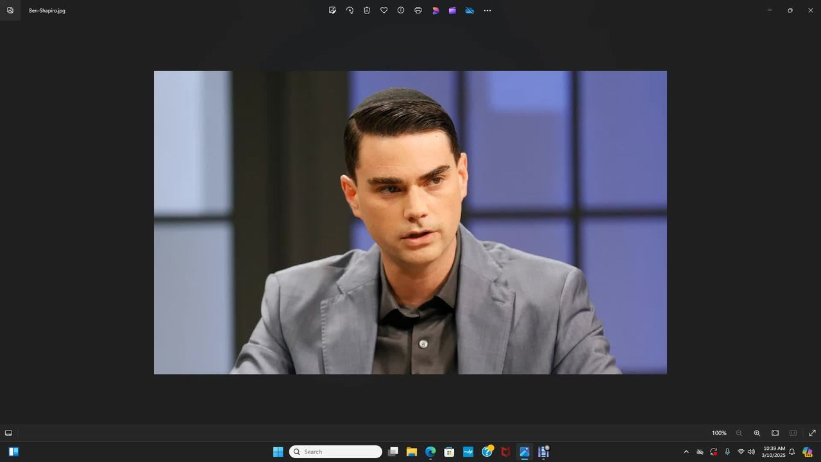The width and height of the screenshot is (821, 462).
Task: Open Microsoft Designer from the toolbar
Action: (x=436, y=10)
